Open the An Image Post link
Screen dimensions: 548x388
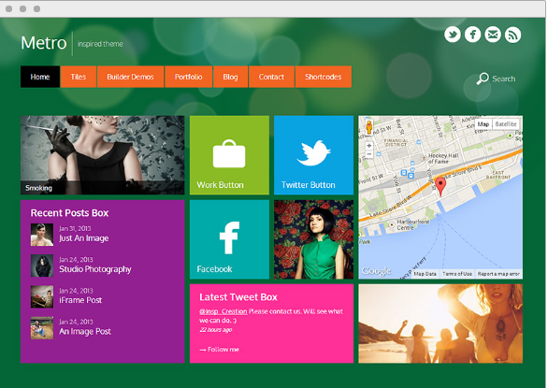point(85,331)
